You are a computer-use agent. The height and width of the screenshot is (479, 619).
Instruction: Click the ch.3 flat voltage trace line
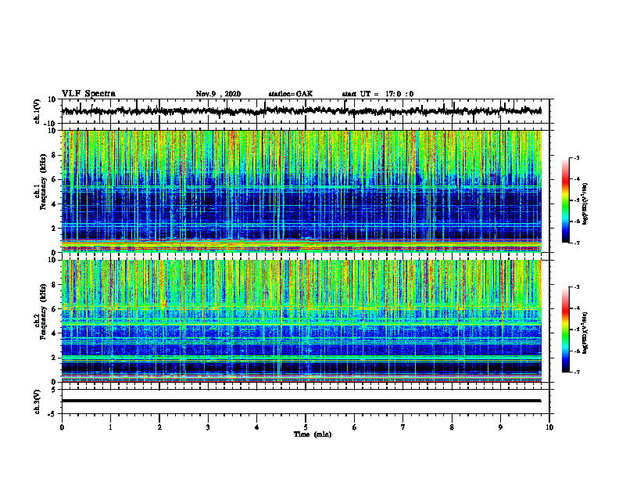(301, 401)
